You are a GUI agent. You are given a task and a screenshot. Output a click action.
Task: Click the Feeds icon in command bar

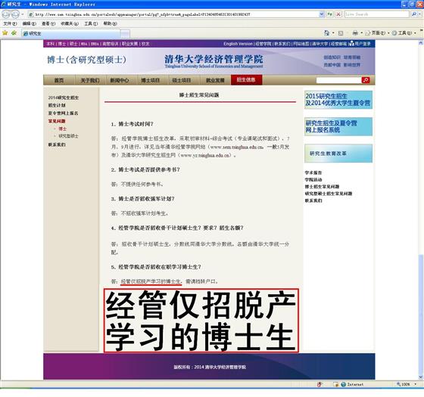341,33
